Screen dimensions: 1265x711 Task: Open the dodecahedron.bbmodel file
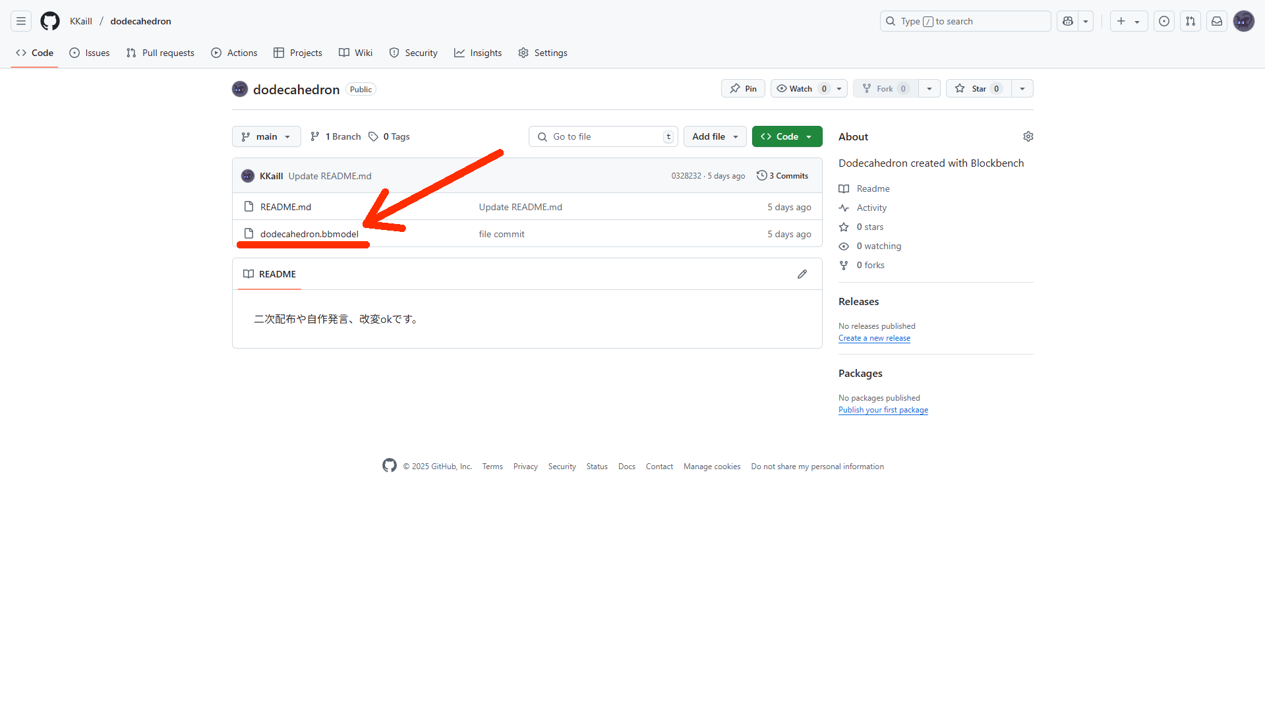(309, 234)
